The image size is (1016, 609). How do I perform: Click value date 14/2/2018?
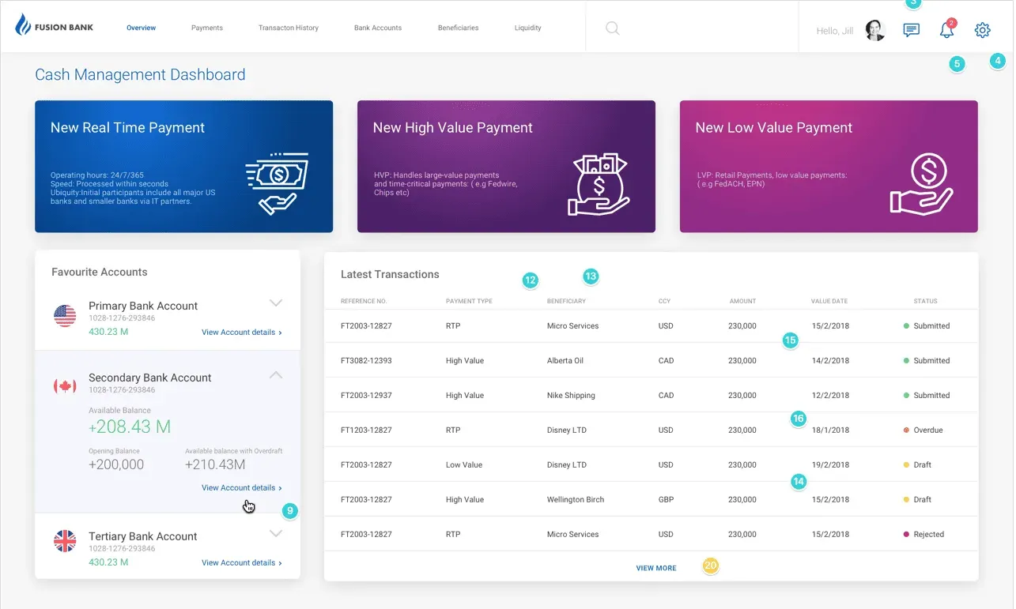[x=830, y=361]
